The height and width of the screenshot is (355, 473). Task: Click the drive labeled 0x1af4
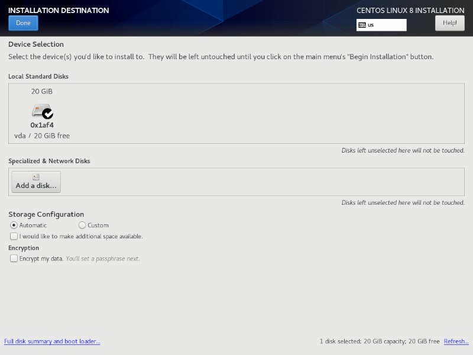tap(41, 125)
